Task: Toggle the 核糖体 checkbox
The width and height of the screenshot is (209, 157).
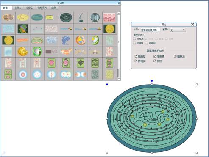Action: point(136,61)
